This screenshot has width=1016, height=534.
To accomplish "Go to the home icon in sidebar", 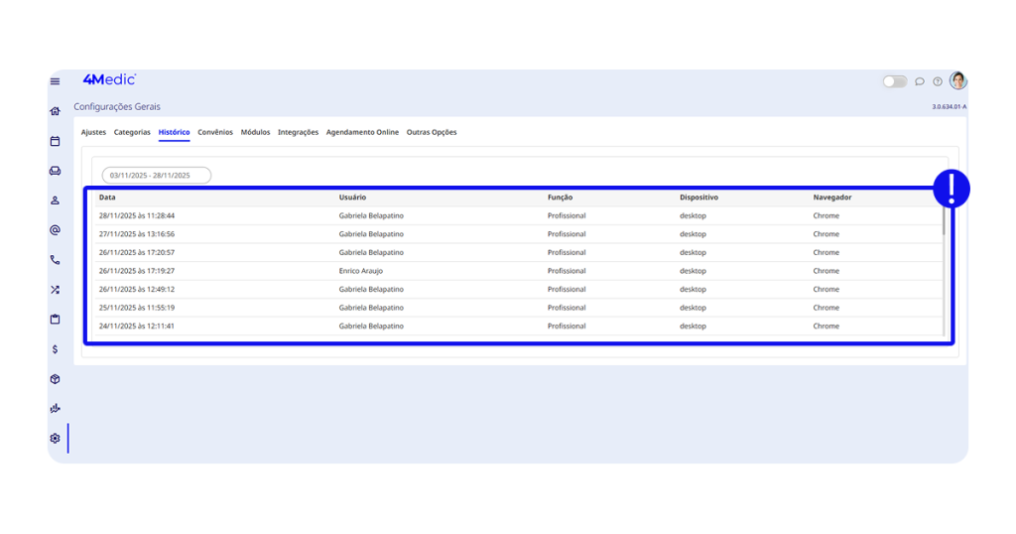I will (55, 111).
